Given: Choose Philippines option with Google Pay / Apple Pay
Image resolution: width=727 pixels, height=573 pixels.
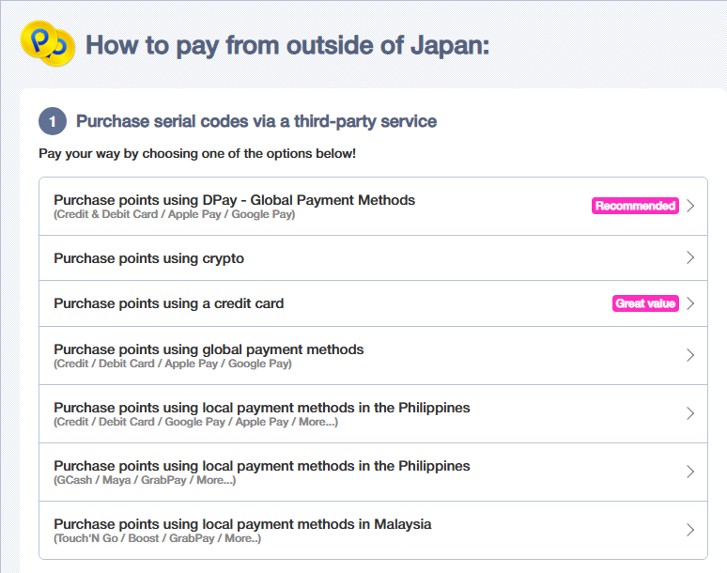Looking at the screenshot, I should (373, 413).
